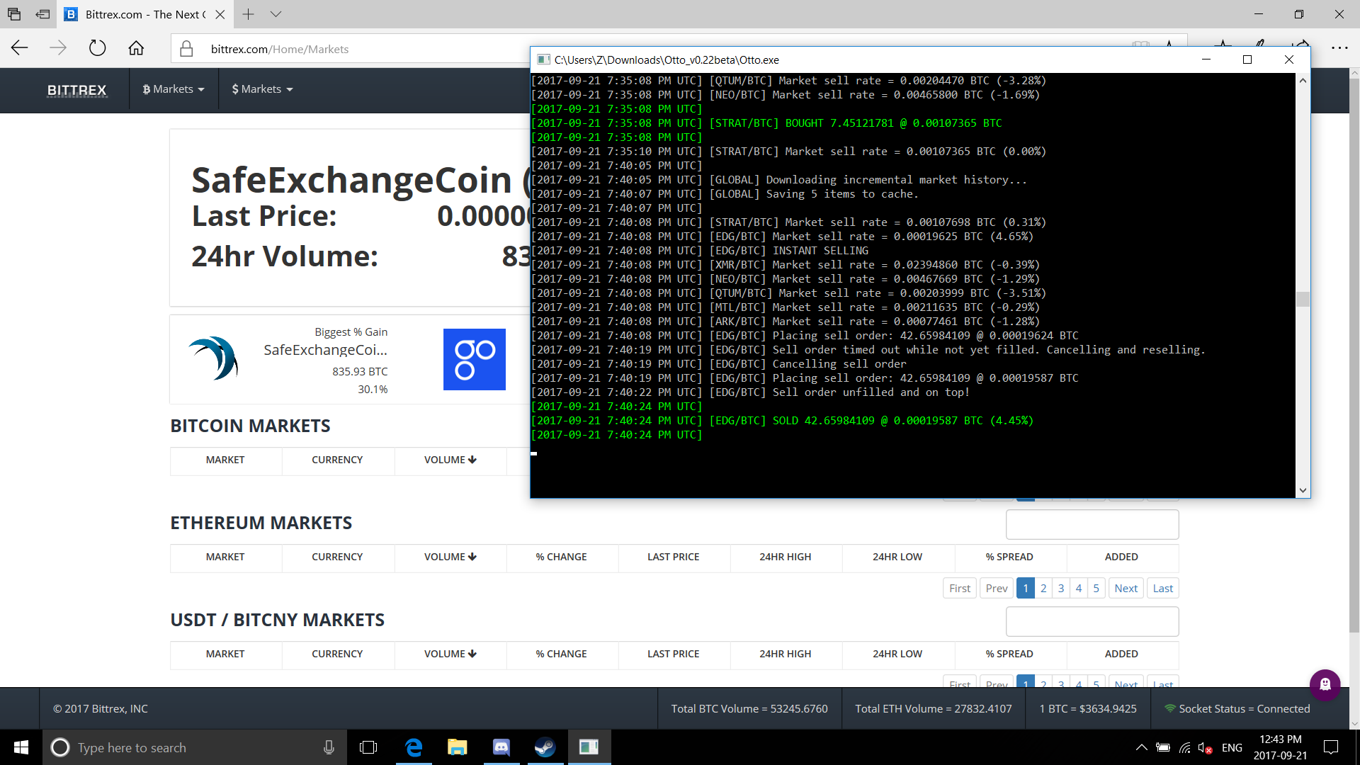Viewport: 1360px width, 765px height.
Task: Set these Edge tabs aside
Action: tap(42, 14)
